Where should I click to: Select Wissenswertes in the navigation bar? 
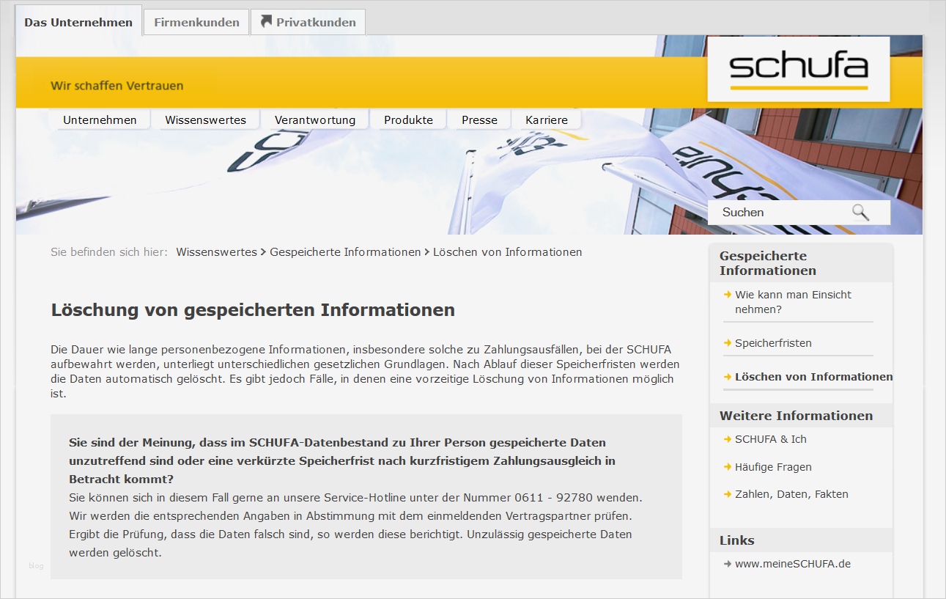(205, 119)
